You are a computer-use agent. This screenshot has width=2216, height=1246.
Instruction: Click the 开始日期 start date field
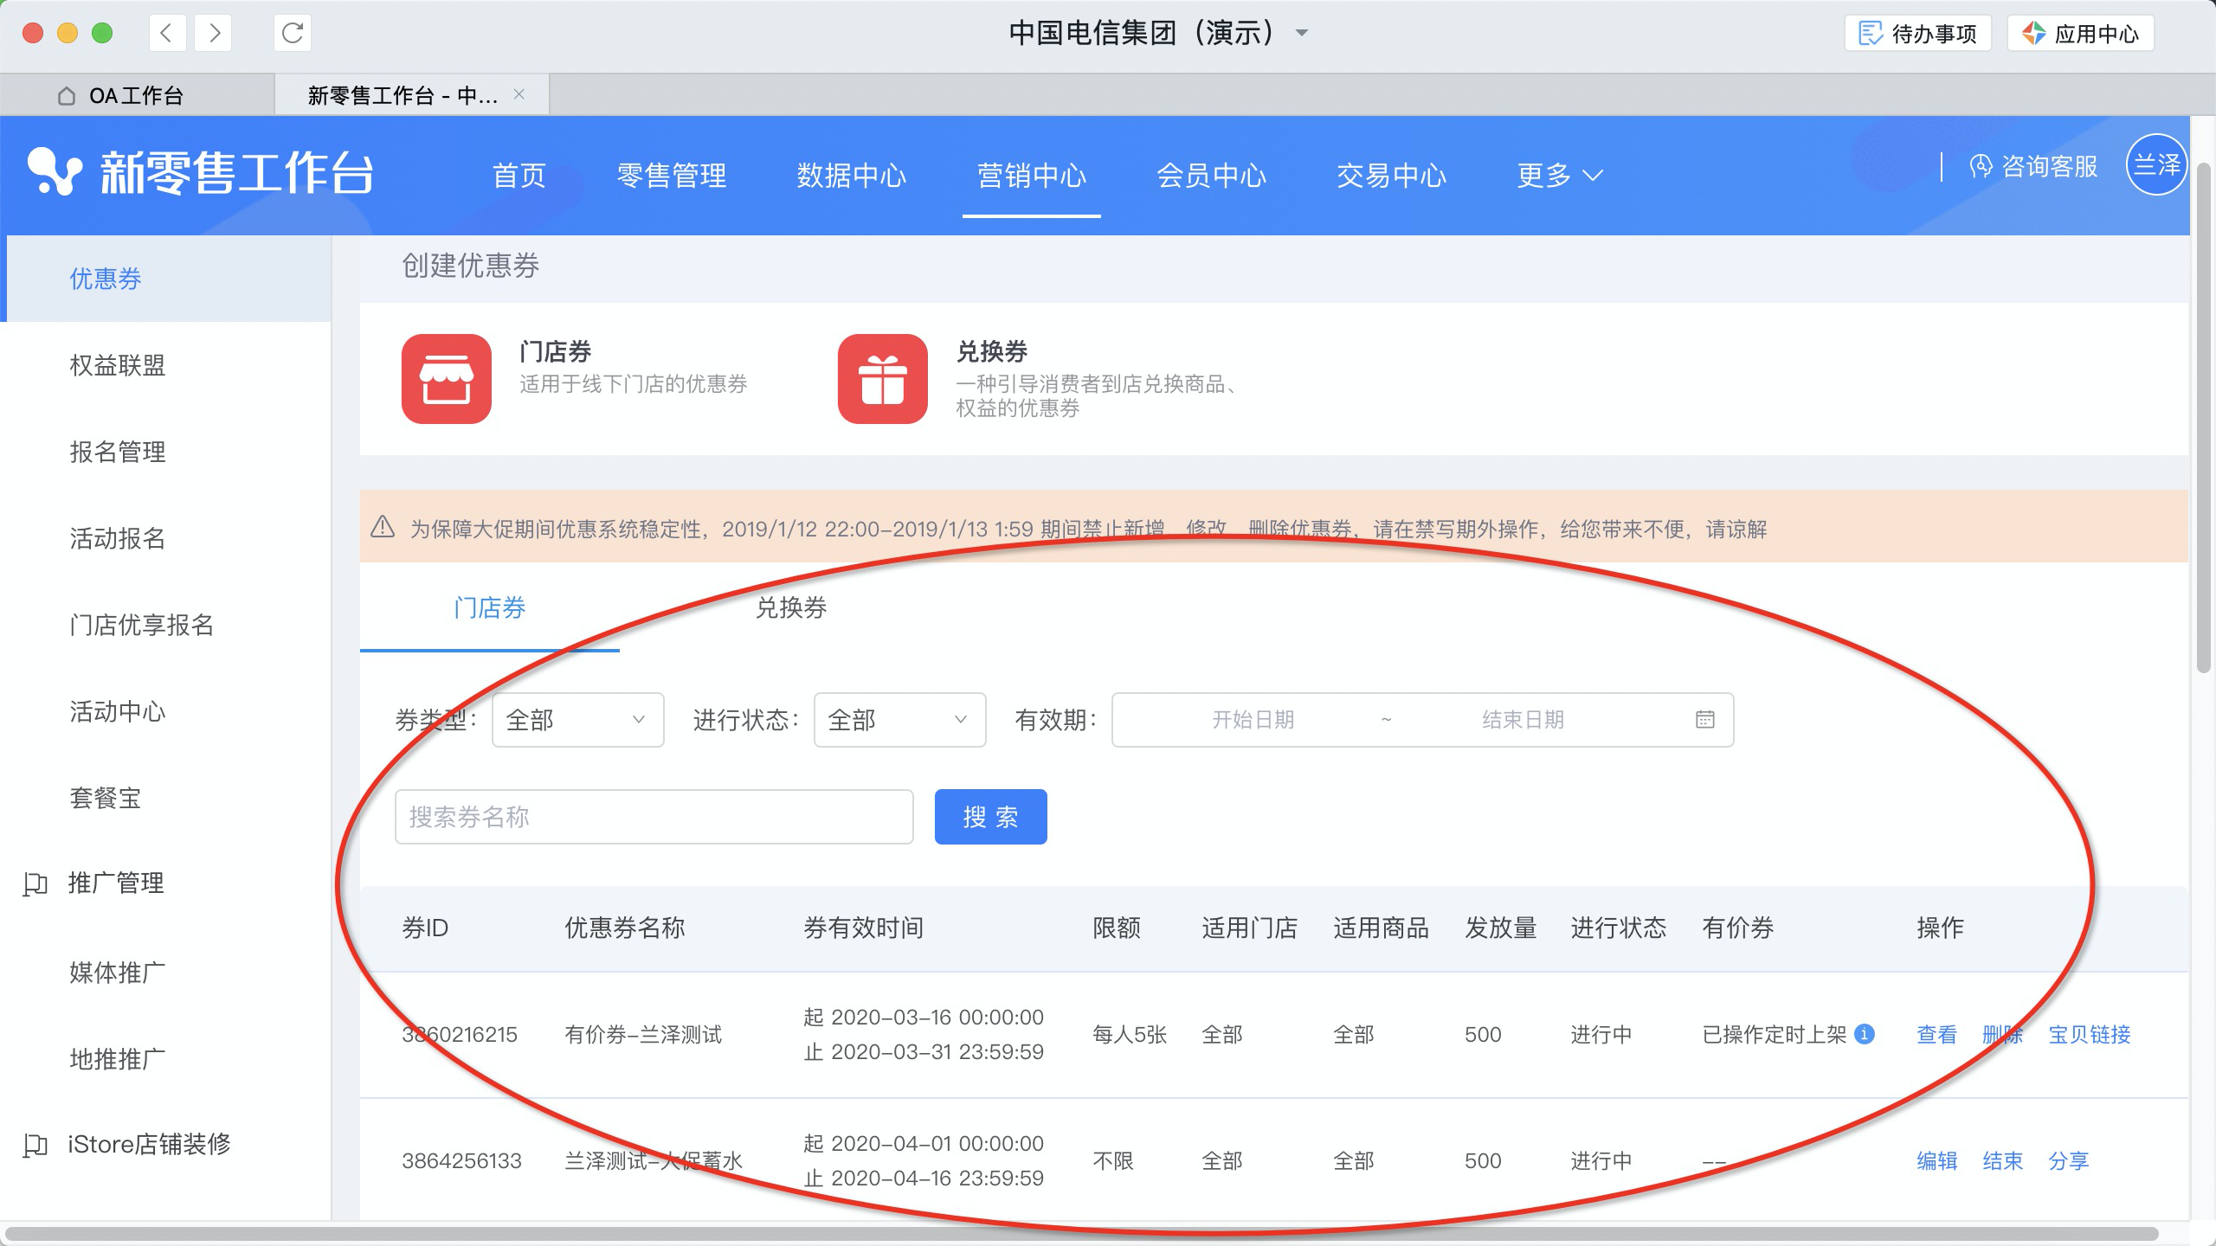pyautogui.click(x=1253, y=720)
